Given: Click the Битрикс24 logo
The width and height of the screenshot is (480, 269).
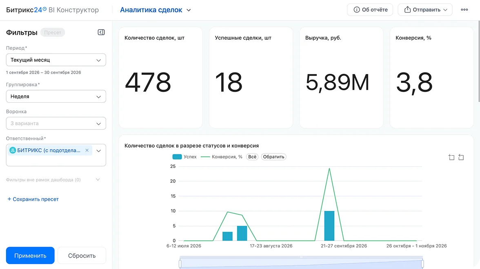Looking at the screenshot, I should coord(26,10).
